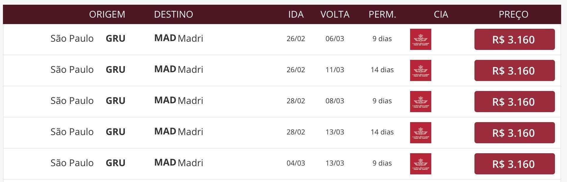Image resolution: width=567 pixels, height=182 pixels.
Task: Select the R$ 3.160 price for return 06/03
Action: click(514, 39)
